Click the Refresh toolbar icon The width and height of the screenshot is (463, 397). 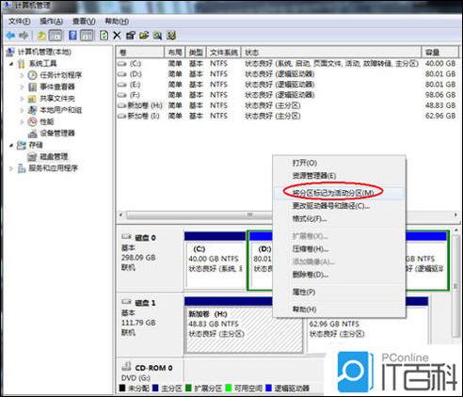pos(104,36)
